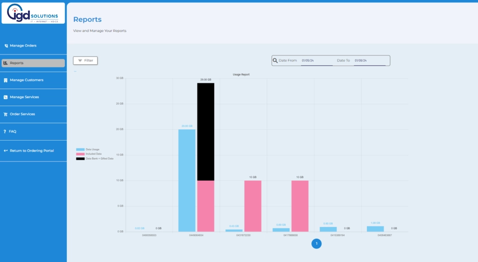Toggle the Included Data legend series
Image resolution: width=478 pixels, height=262 pixels.
[x=88, y=154]
